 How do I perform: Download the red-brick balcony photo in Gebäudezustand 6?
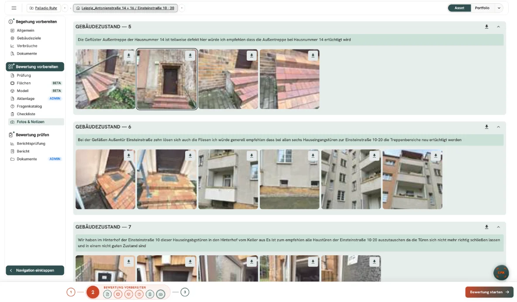(435, 156)
